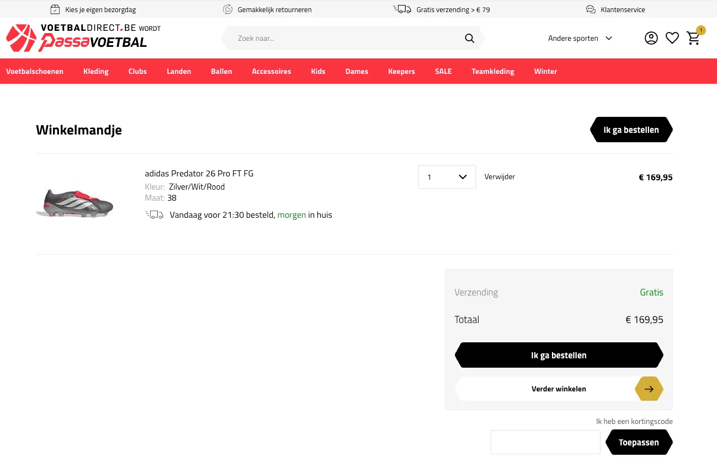This screenshot has width=717, height=468.
Task: Click the kortingscode input field
Action: [545, 442]
